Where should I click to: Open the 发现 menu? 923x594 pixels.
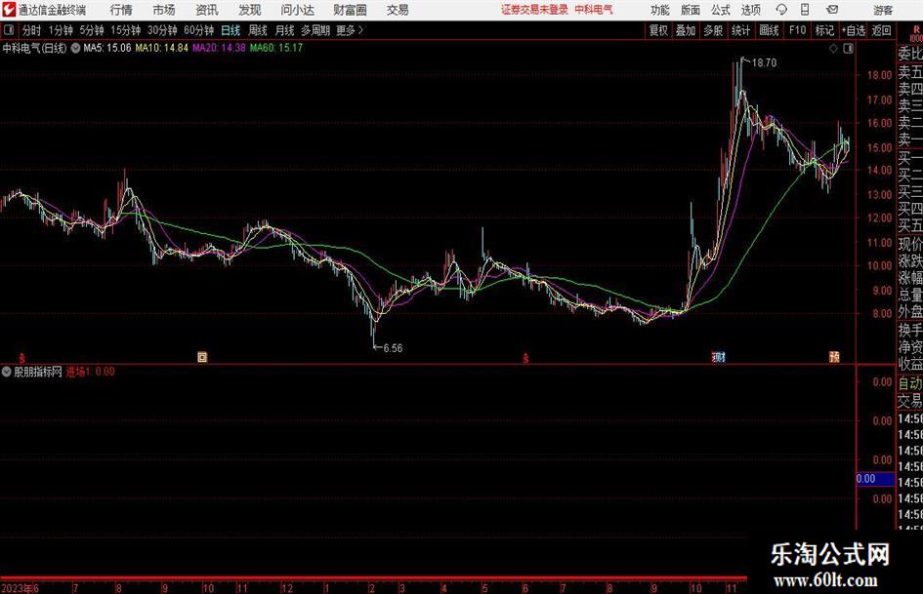pyautogui.click(x=250, y=10)
